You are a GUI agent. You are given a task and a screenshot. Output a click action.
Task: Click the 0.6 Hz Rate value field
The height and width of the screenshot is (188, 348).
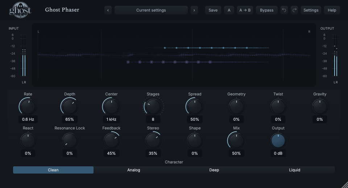tap(28, 119)
